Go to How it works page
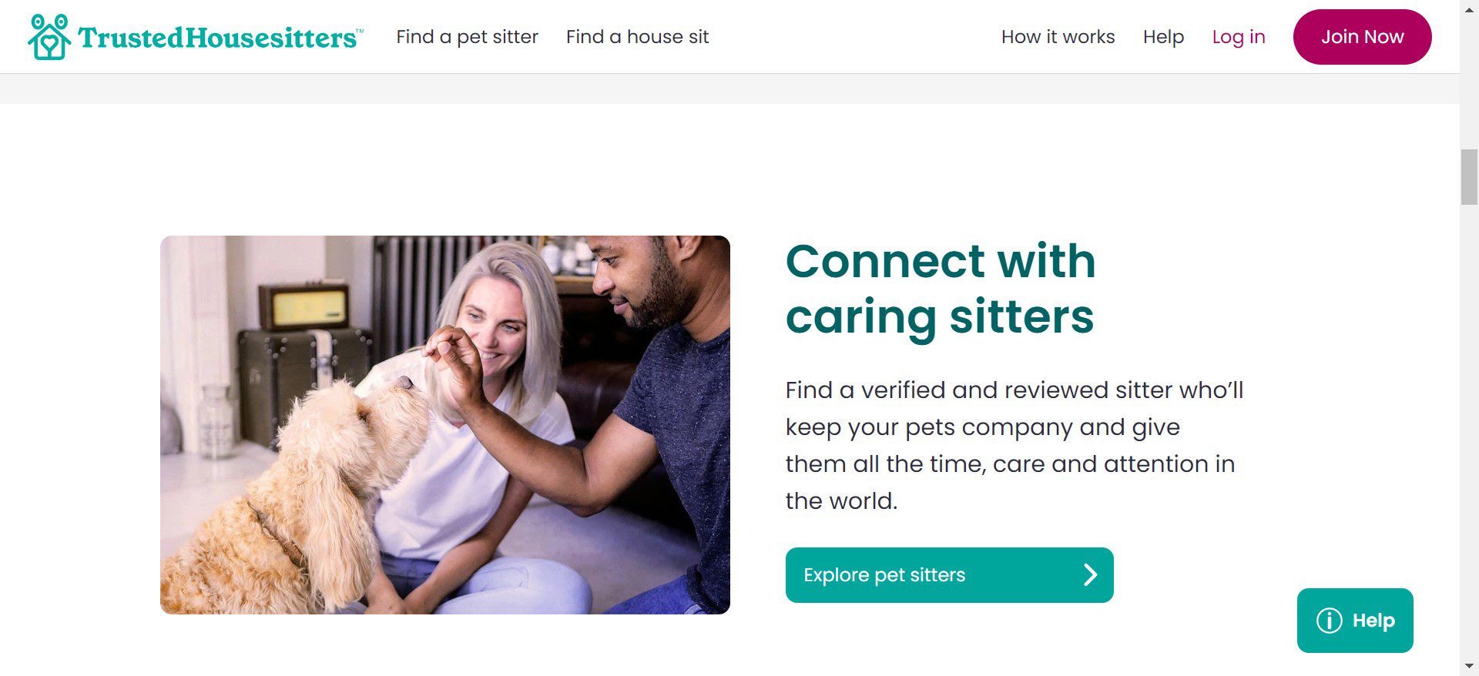The width and height of the screenshot is (1479, 676). click(x=1058, y=37)
